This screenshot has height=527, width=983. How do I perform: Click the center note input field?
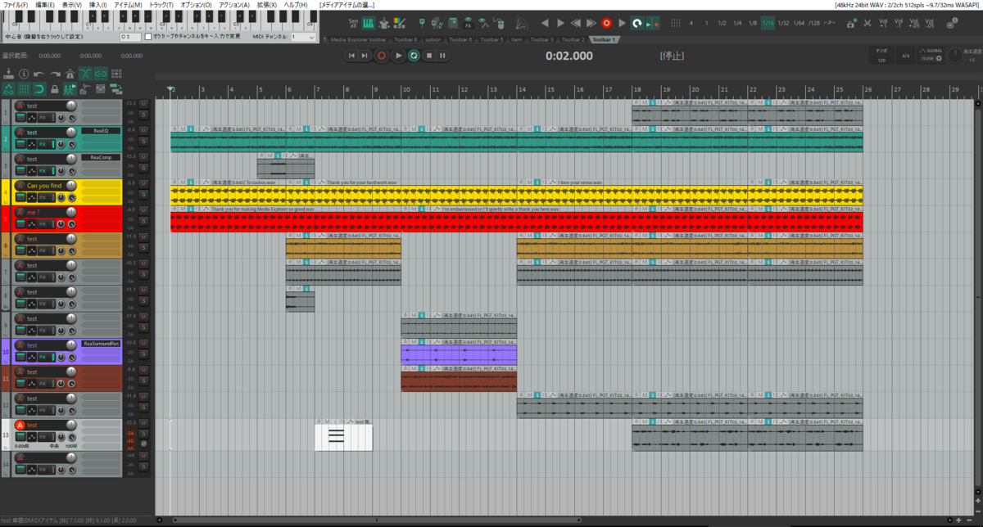click(129, 37)
